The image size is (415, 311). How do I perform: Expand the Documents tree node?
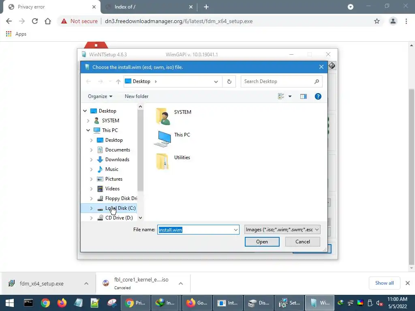click(x=91, y=150)
